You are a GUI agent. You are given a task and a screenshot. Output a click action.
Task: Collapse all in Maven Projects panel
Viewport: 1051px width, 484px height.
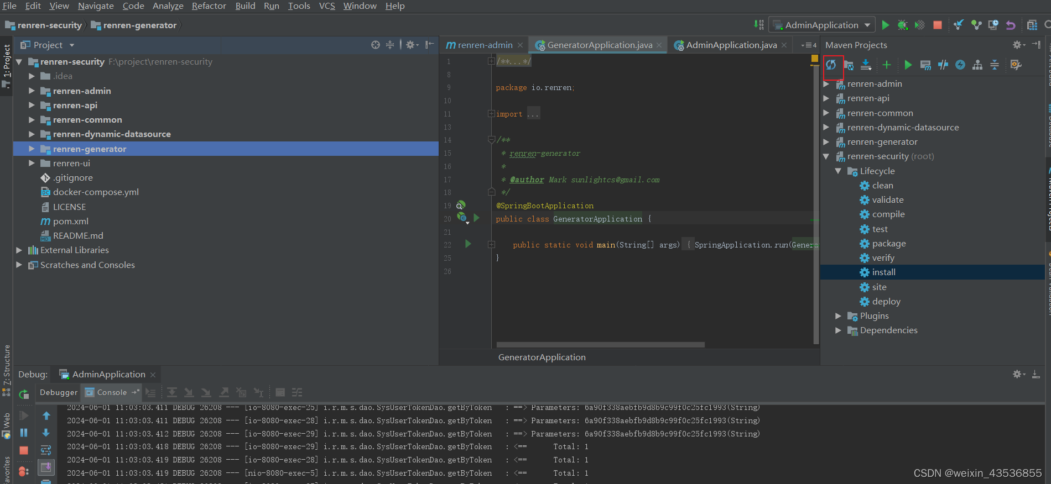(x=995, y=65)
